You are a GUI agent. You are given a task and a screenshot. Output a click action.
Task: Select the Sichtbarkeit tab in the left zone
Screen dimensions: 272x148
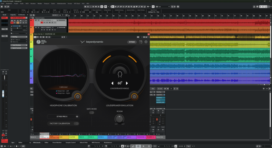point(22,15)
